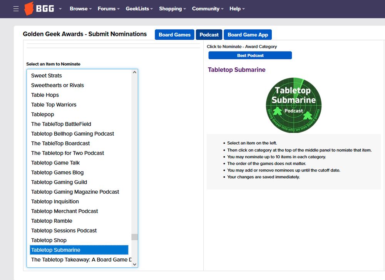Select Table Hops in the list
This screenshot has width=385, height=280.
pos(79,95)
